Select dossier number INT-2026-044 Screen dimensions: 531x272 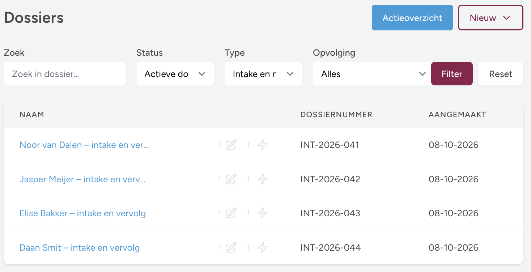click(x=331, y=247)
